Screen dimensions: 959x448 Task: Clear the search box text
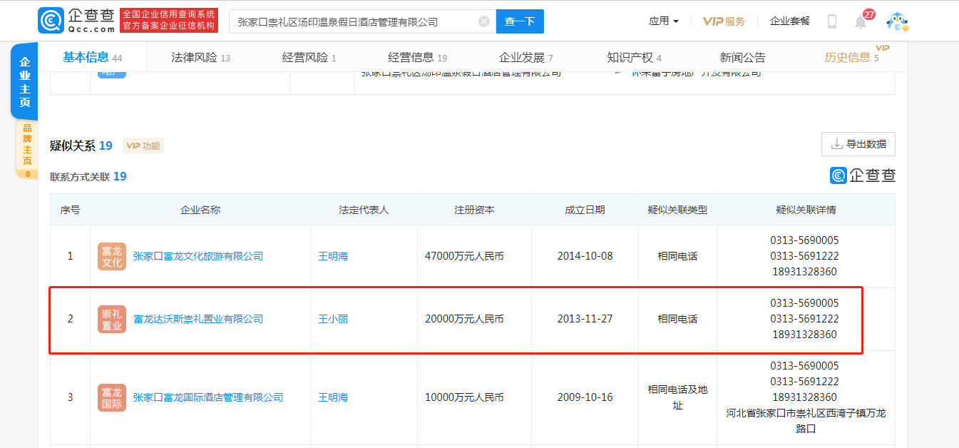coord(484,21)
